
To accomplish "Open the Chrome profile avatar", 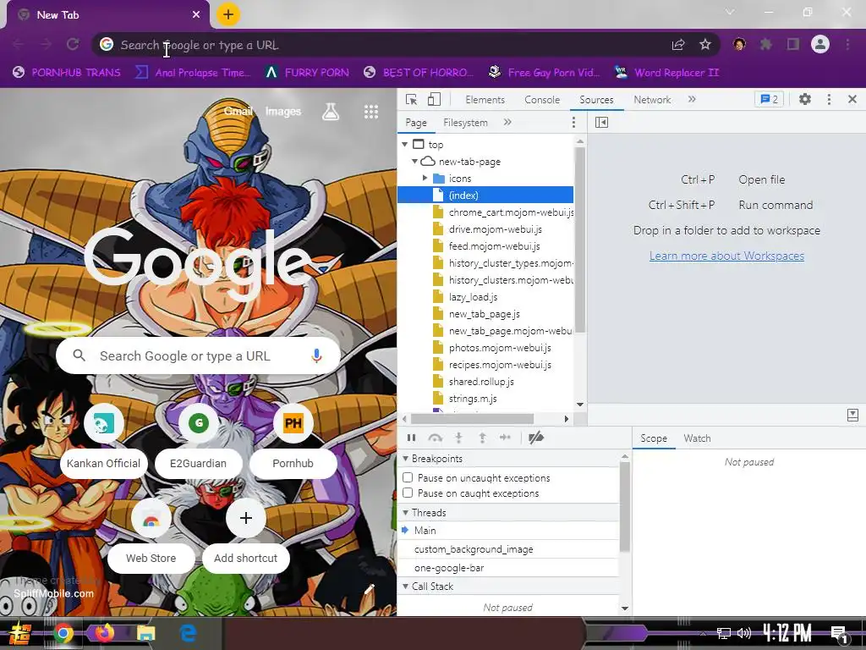I will (x=820, y=44).
